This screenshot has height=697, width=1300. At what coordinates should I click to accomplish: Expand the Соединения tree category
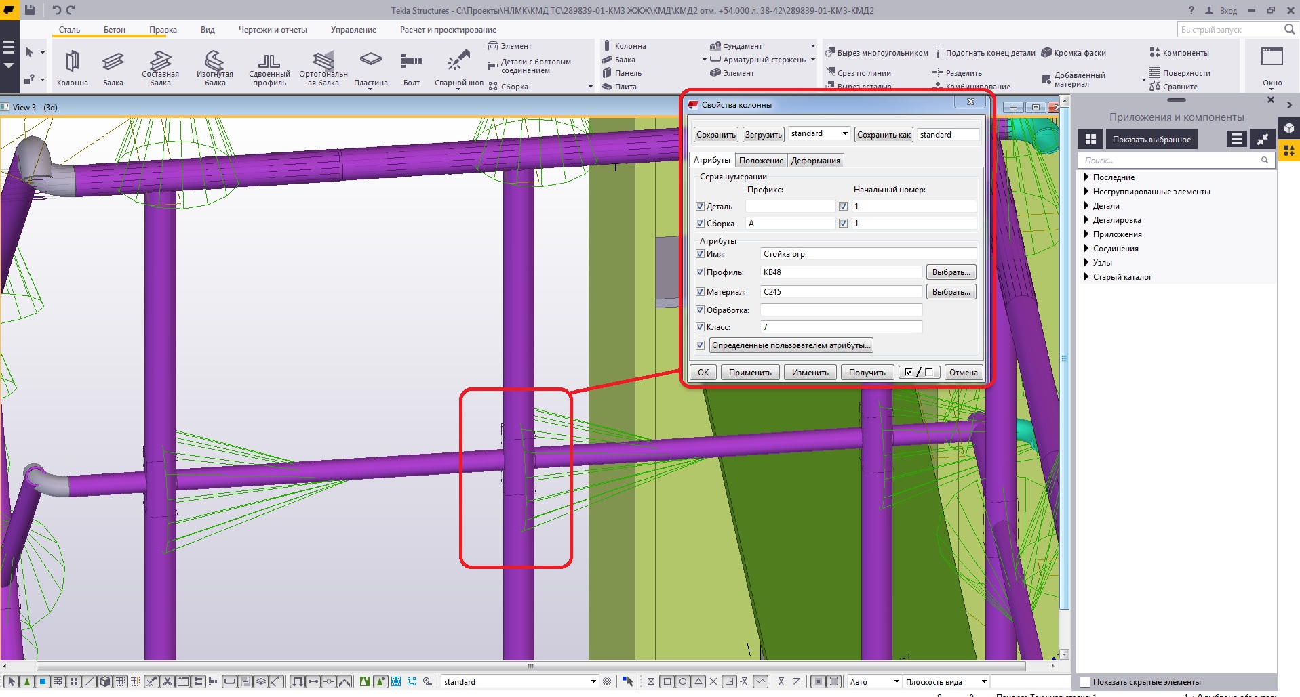[1086, 249]
